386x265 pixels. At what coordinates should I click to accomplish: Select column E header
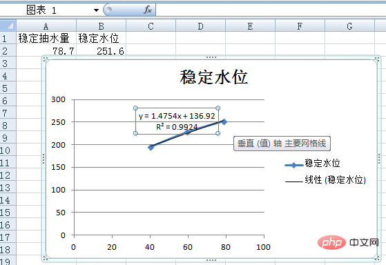point(251,26)
